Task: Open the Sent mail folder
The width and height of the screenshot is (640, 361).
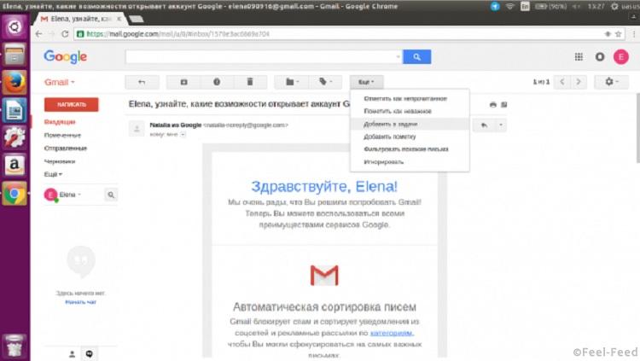Action: (x=66, y=148)
